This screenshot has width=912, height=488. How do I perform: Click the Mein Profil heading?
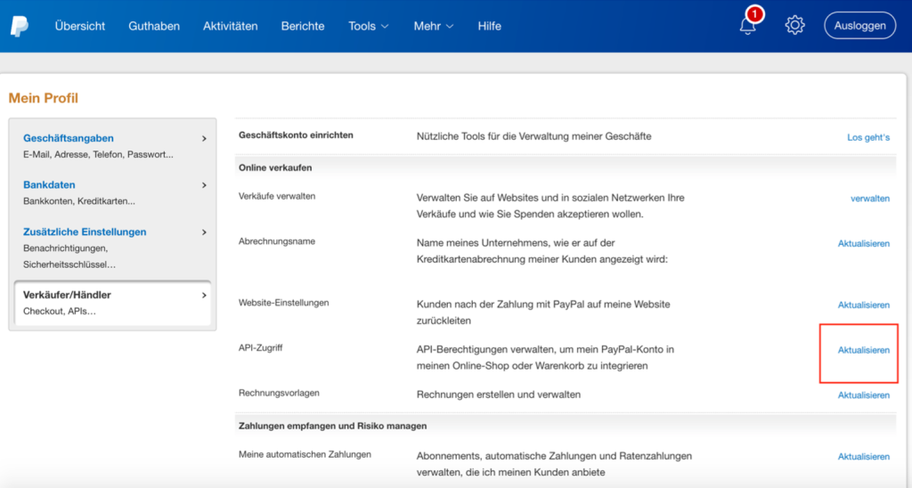tap(43, 98)
